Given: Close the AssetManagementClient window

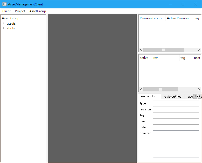Looking at the screenshot, I should coord(195,4).
